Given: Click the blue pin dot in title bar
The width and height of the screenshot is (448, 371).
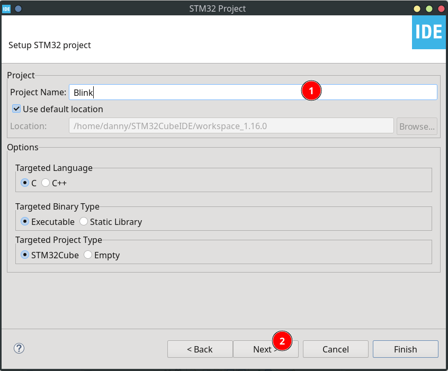Looking at the screenshot, I should pos(19,9).
